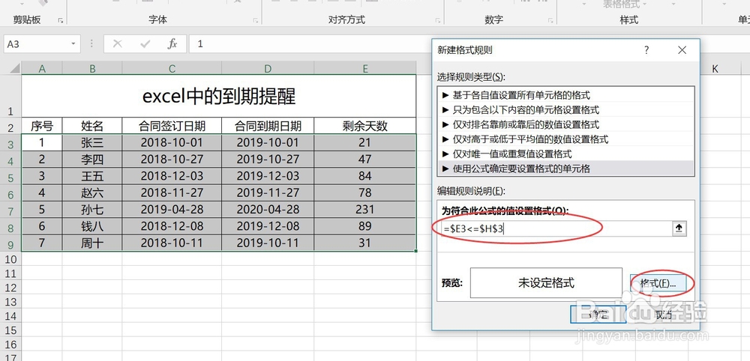The width and height of the screenshot is (750, 361).
Task: Open the Font group dialog launcher
Action: [x=256, y=20]
